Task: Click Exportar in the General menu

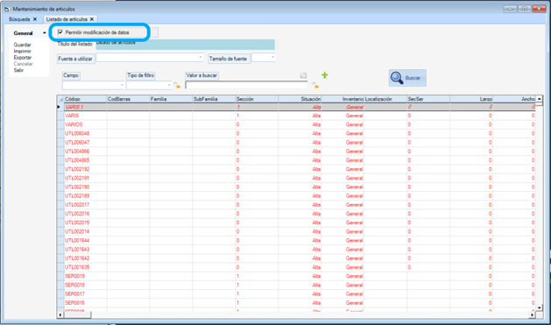Action: [23, 58]
